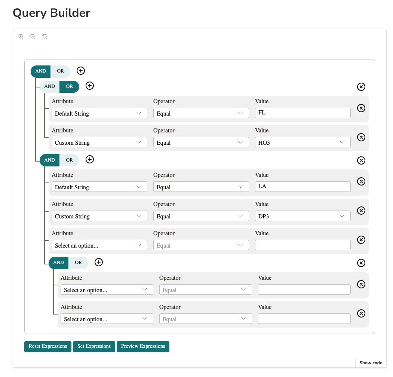The height and width of the screenshot is (377, 393).
Task: Open the Equal operator dropdown in LA rule
Action: [x=201, y=187]
